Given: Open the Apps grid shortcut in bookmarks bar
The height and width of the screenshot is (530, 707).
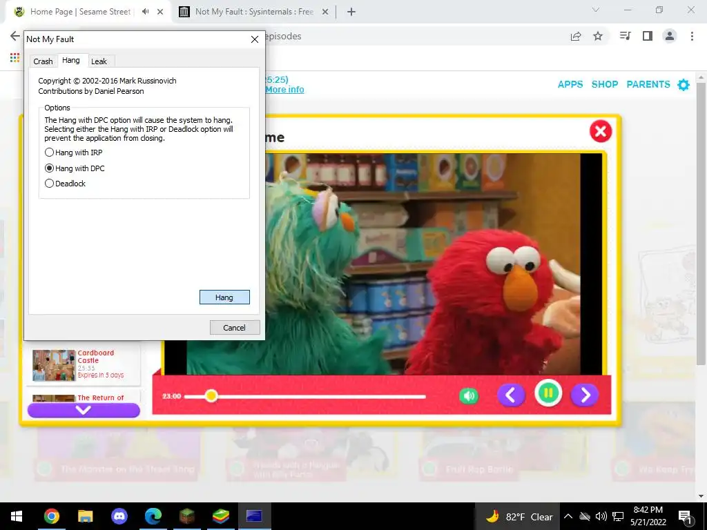Looking at the screenshot, I should (15, 58).
